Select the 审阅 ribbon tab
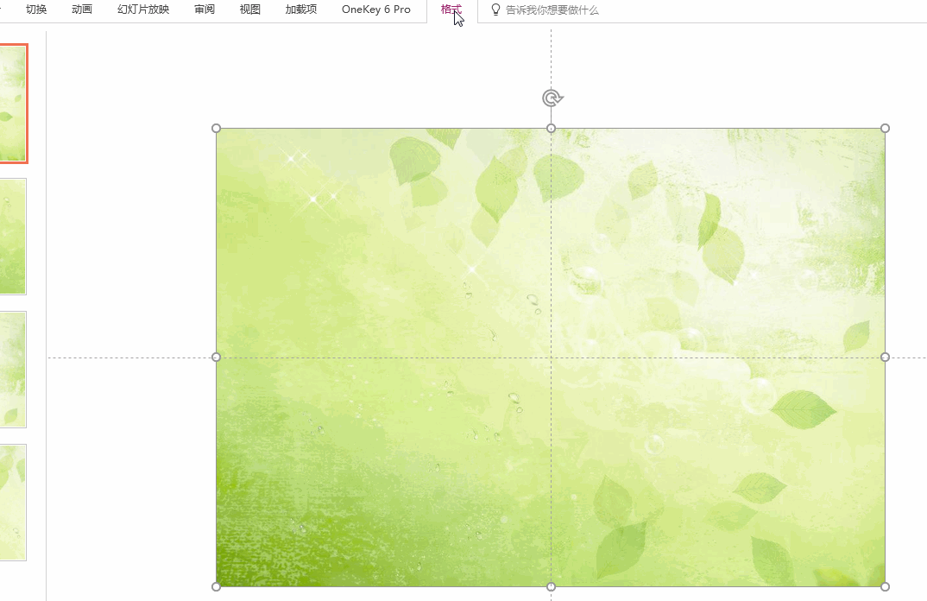927x601 pixels. point(205,9)
